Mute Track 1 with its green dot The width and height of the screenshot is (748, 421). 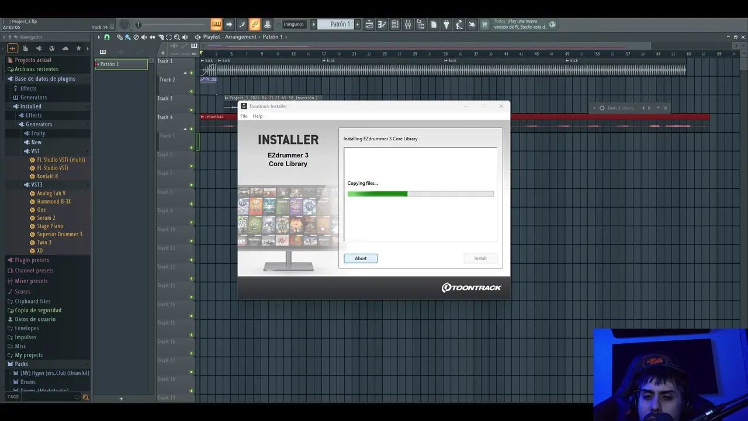191,73
